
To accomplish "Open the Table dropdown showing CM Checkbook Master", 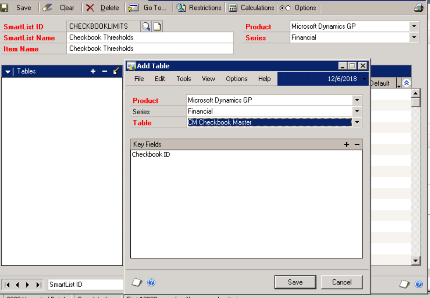I will 357,122.
